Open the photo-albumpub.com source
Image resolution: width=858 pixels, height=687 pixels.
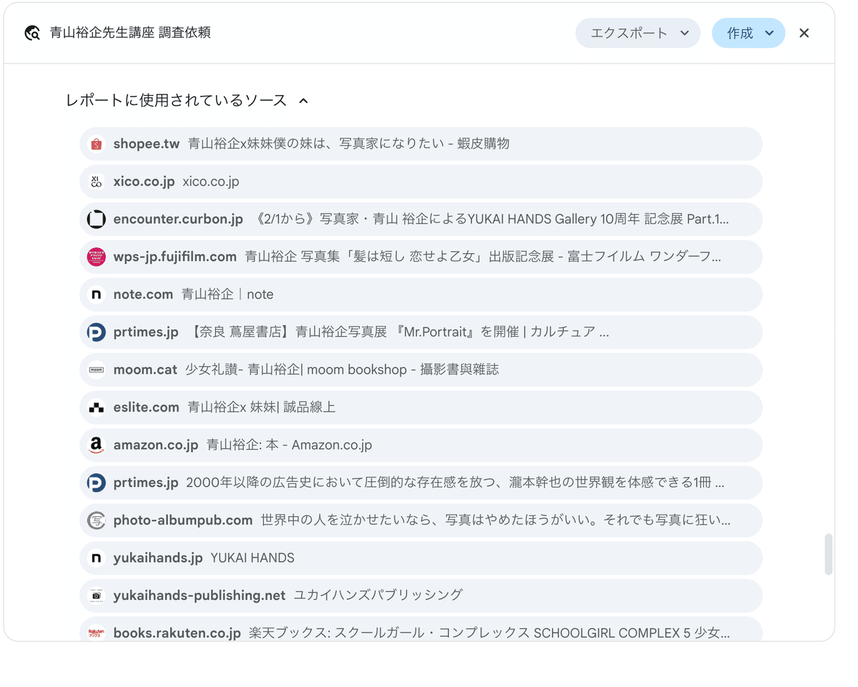420,520
